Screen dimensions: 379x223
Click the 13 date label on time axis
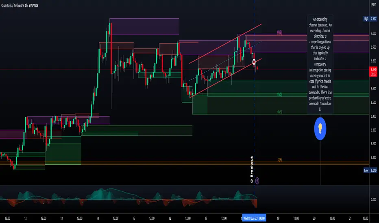[x=61, y=219]
